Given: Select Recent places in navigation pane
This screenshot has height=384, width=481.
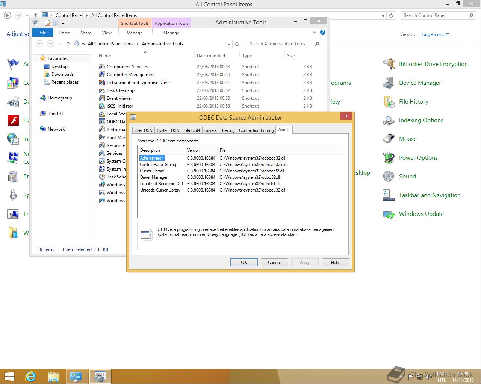Looking at the screenshot, I should 65,82.
